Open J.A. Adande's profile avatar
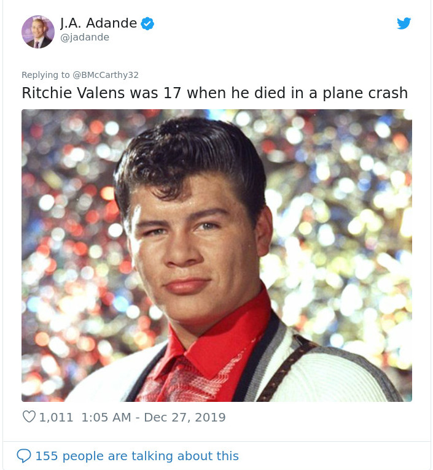433x470 pixels. tap(38, 32)
